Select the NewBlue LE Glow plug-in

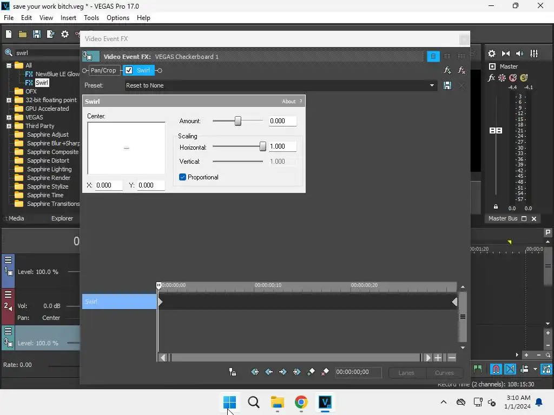coord(57,74)
